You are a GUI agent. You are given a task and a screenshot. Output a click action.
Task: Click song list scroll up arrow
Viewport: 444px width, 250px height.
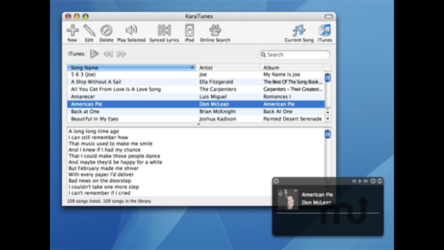(x=328, y=112)
